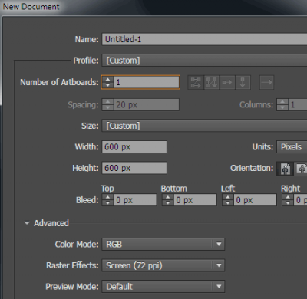Screen dimensions: 307x299
Task: Choose landscape orientation icon
Action: pyautogui.click(x=301, y=169)
